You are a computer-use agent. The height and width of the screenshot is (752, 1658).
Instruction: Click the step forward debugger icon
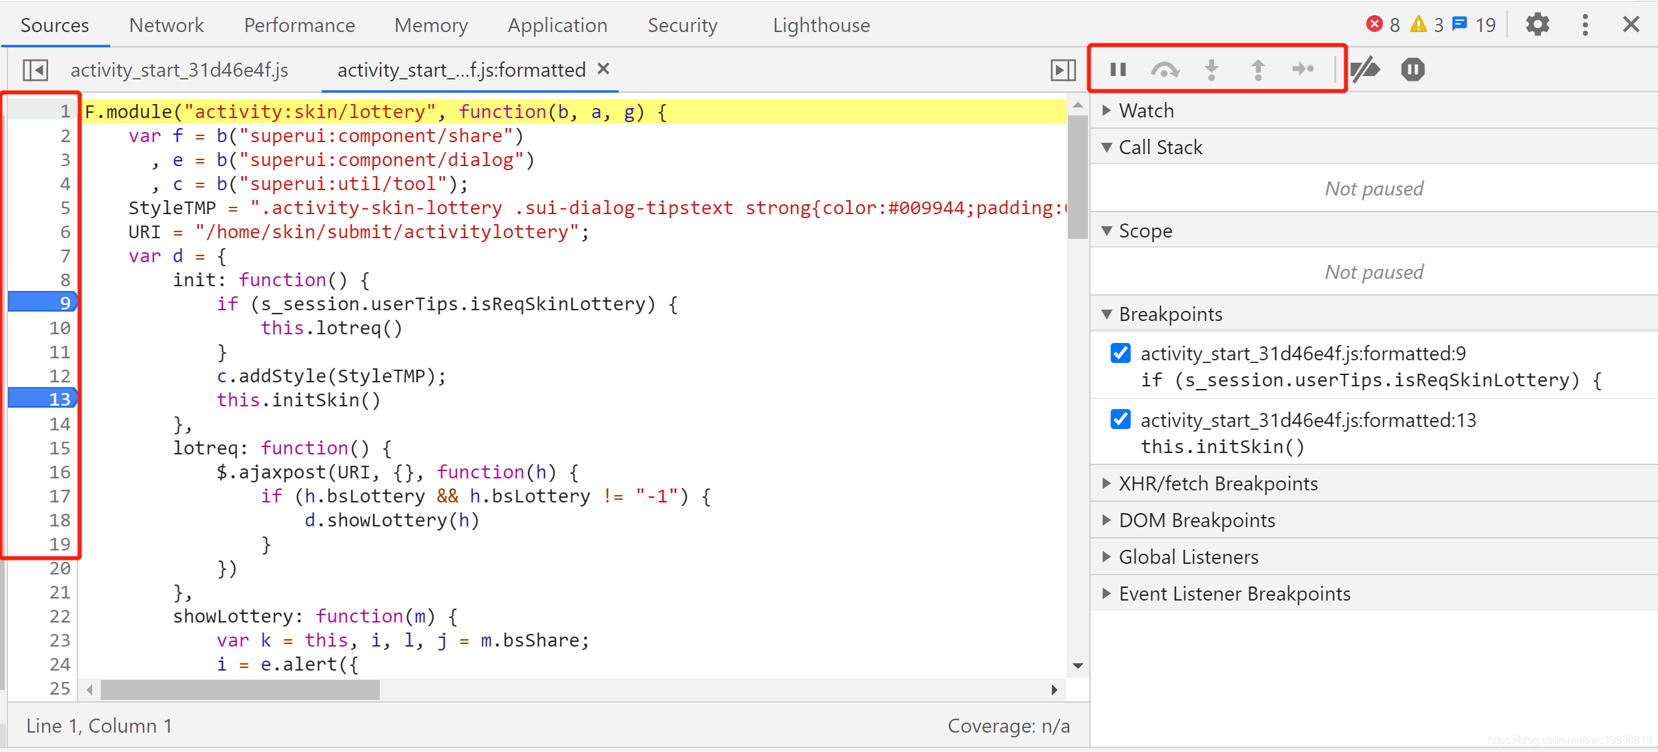point(1303,69)
